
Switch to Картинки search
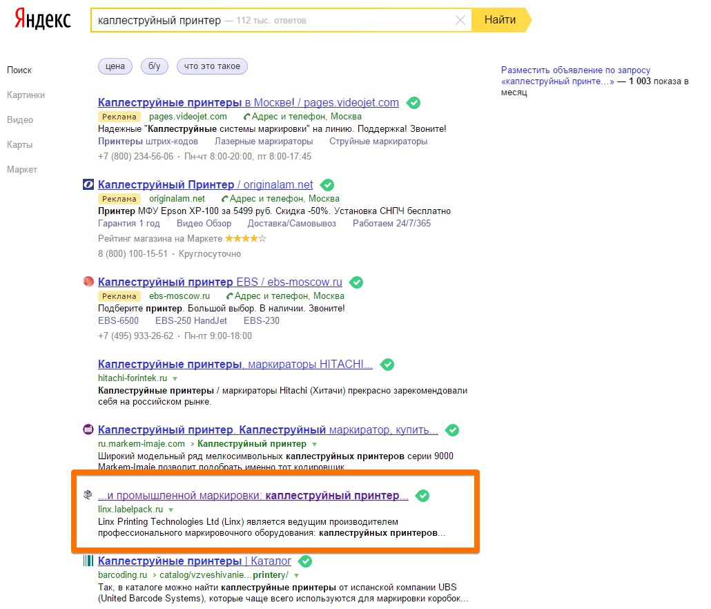pyautogui.click(x=26, y=95)
